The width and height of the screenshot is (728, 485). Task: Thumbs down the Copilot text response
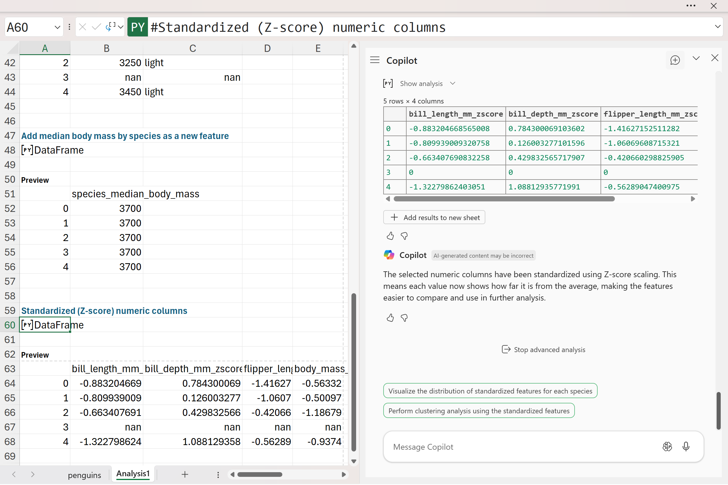(x=404, y=318)
